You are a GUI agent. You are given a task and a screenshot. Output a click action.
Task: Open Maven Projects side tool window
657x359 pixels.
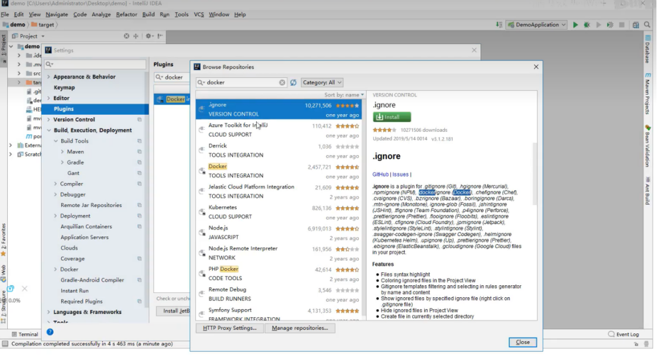647,93
